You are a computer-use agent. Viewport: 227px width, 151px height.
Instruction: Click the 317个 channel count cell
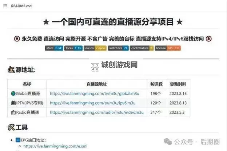coord(156,112)
